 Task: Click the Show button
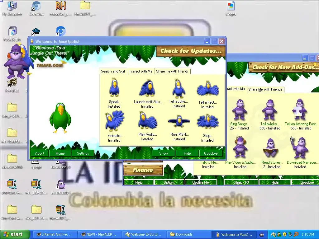point(164,153)
